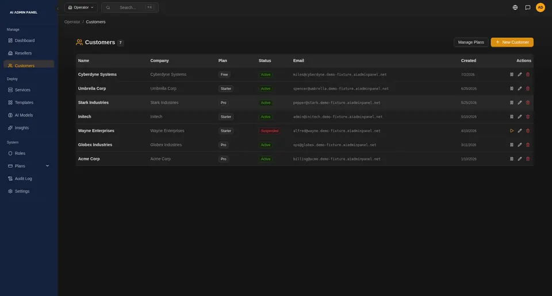Open the globe language icon

point(515,7)
